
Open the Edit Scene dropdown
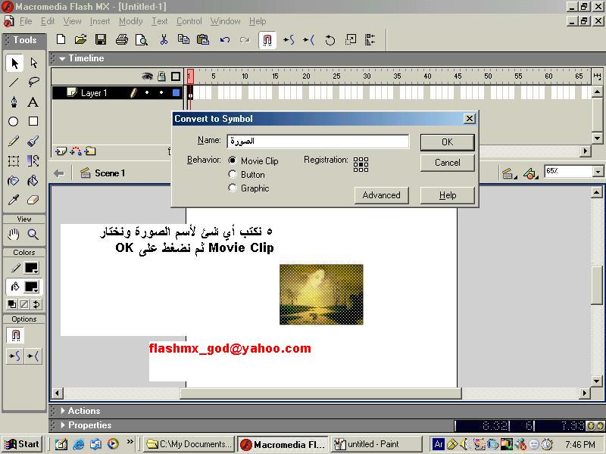pos(509,174)
